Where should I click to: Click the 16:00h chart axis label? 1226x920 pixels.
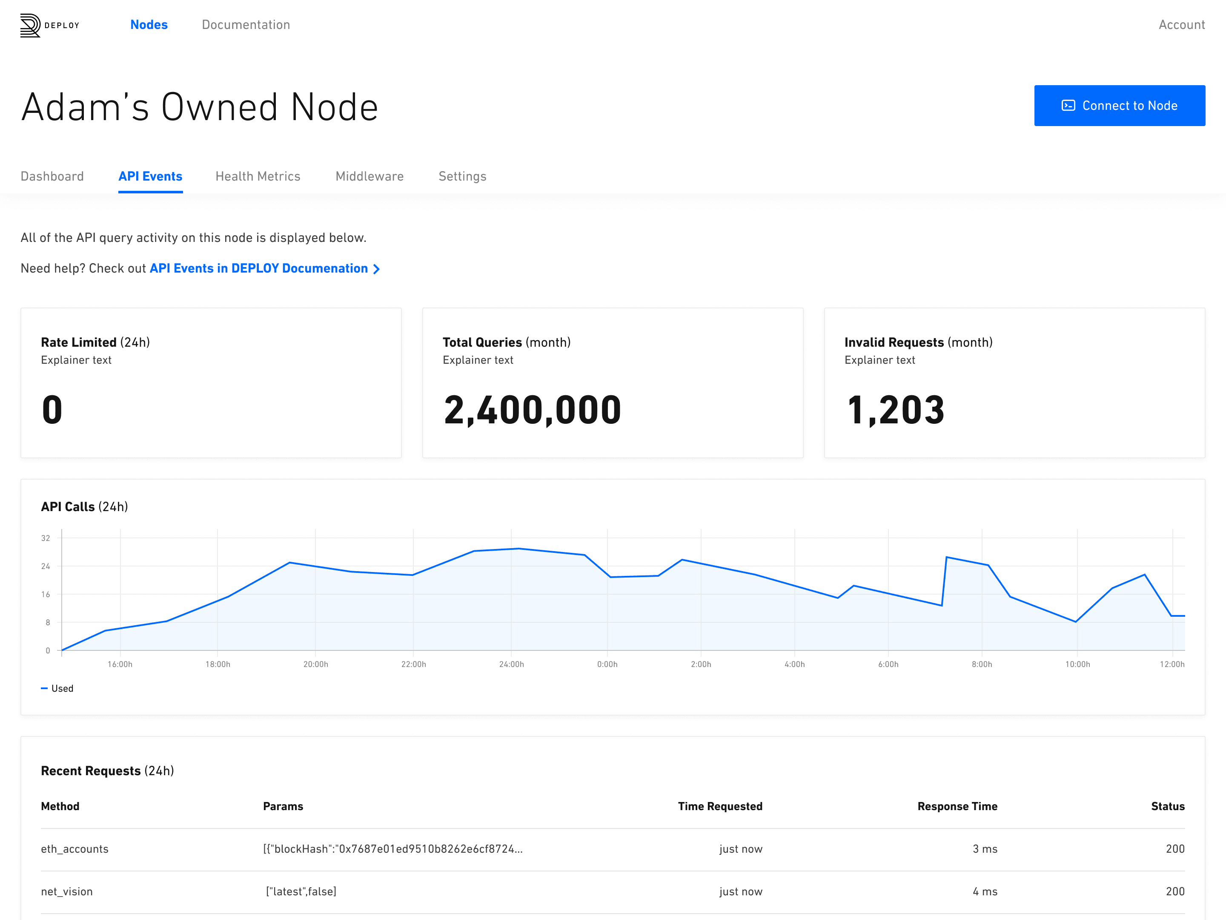point(120,664)
